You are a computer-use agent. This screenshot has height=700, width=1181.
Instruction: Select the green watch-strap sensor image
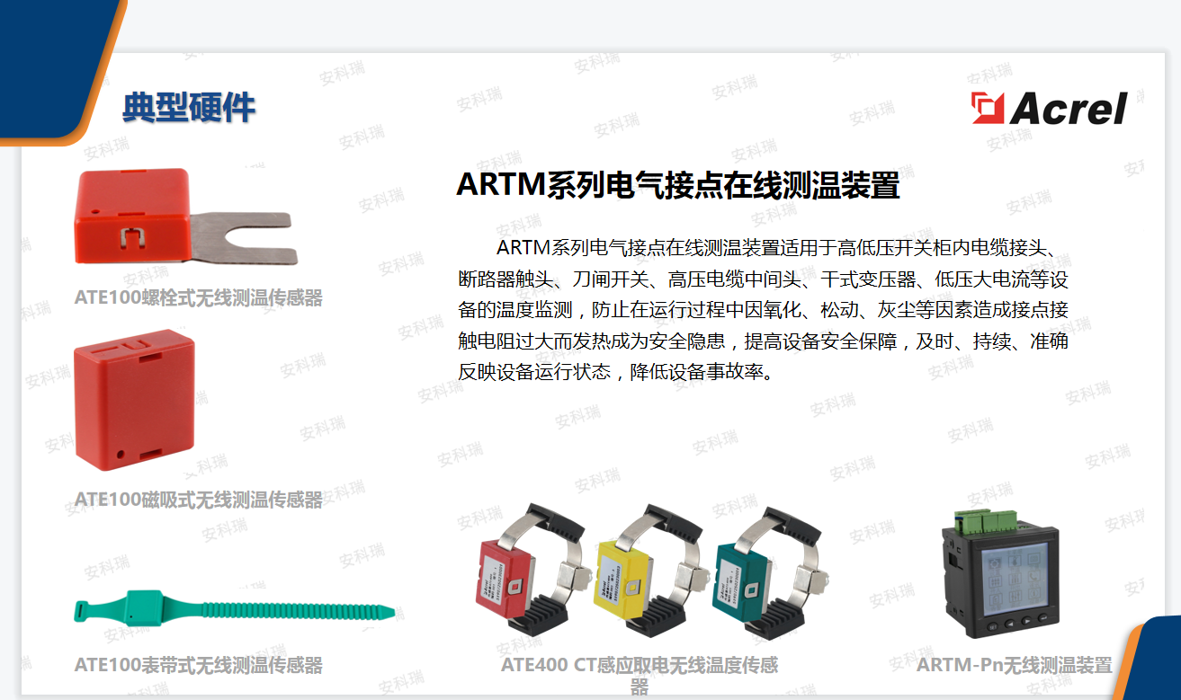[x=234, y=609]
